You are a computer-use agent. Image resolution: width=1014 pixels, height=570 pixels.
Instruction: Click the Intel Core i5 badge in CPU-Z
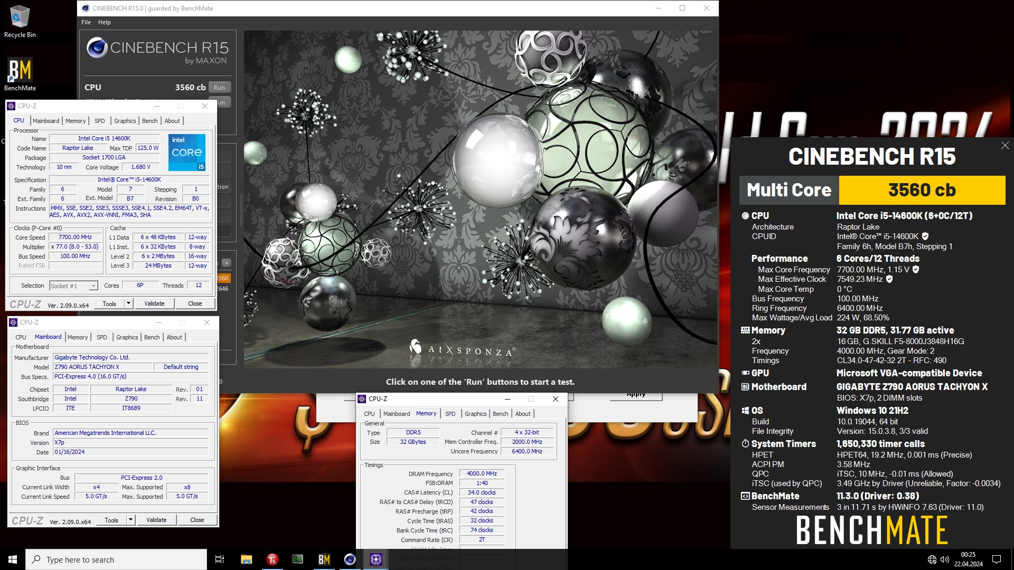(187, 153)
